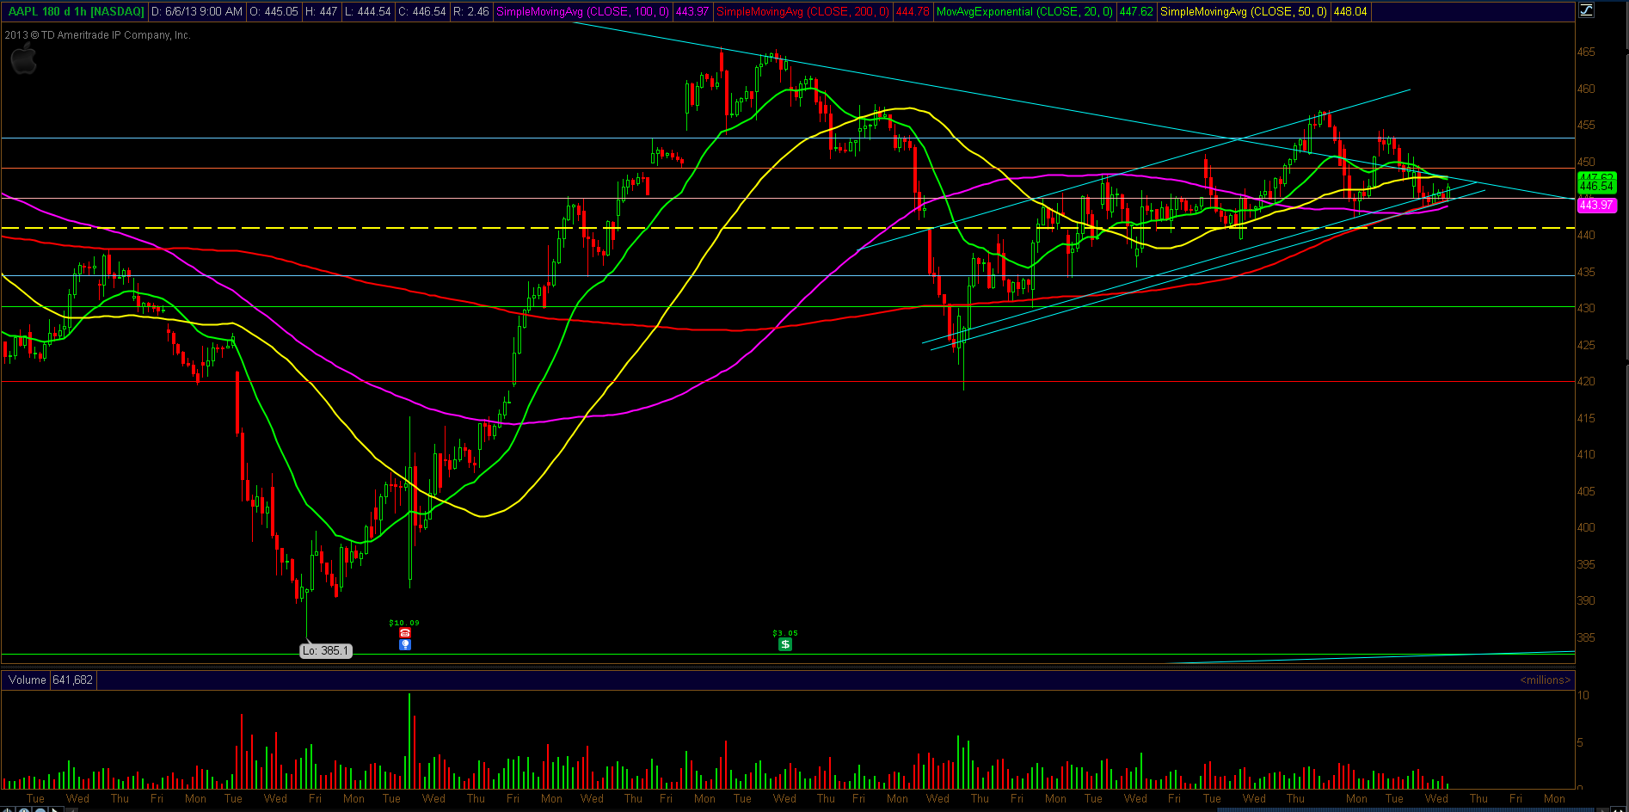Click the Lo: 385.1 price bubble
Image resolution: width=1629 pixels, height=812 pixels.
click(x=326, y=651)
